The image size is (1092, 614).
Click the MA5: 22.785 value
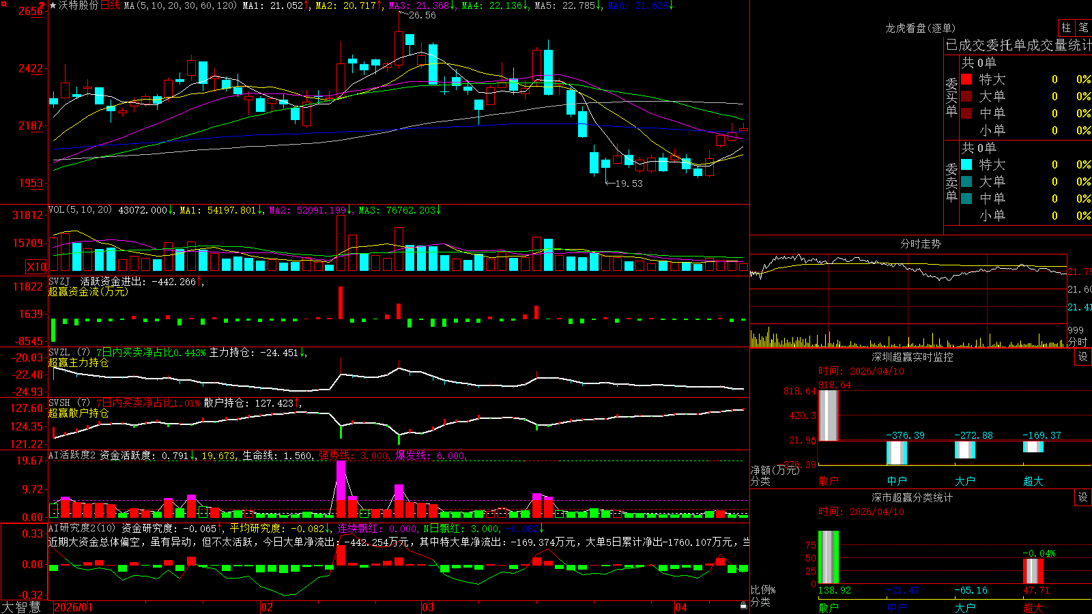[565, 5]
